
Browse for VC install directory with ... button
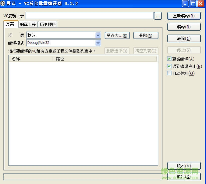(158, 16)
